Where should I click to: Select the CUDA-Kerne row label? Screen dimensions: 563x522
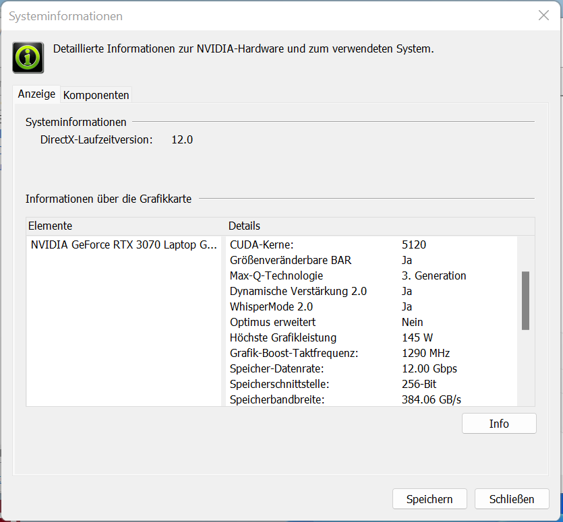pyautogui.click(x=262, y=244)
